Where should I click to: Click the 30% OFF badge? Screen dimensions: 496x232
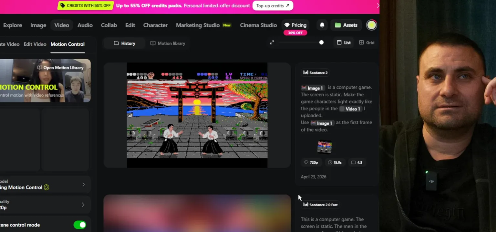(x=295, y=33)
